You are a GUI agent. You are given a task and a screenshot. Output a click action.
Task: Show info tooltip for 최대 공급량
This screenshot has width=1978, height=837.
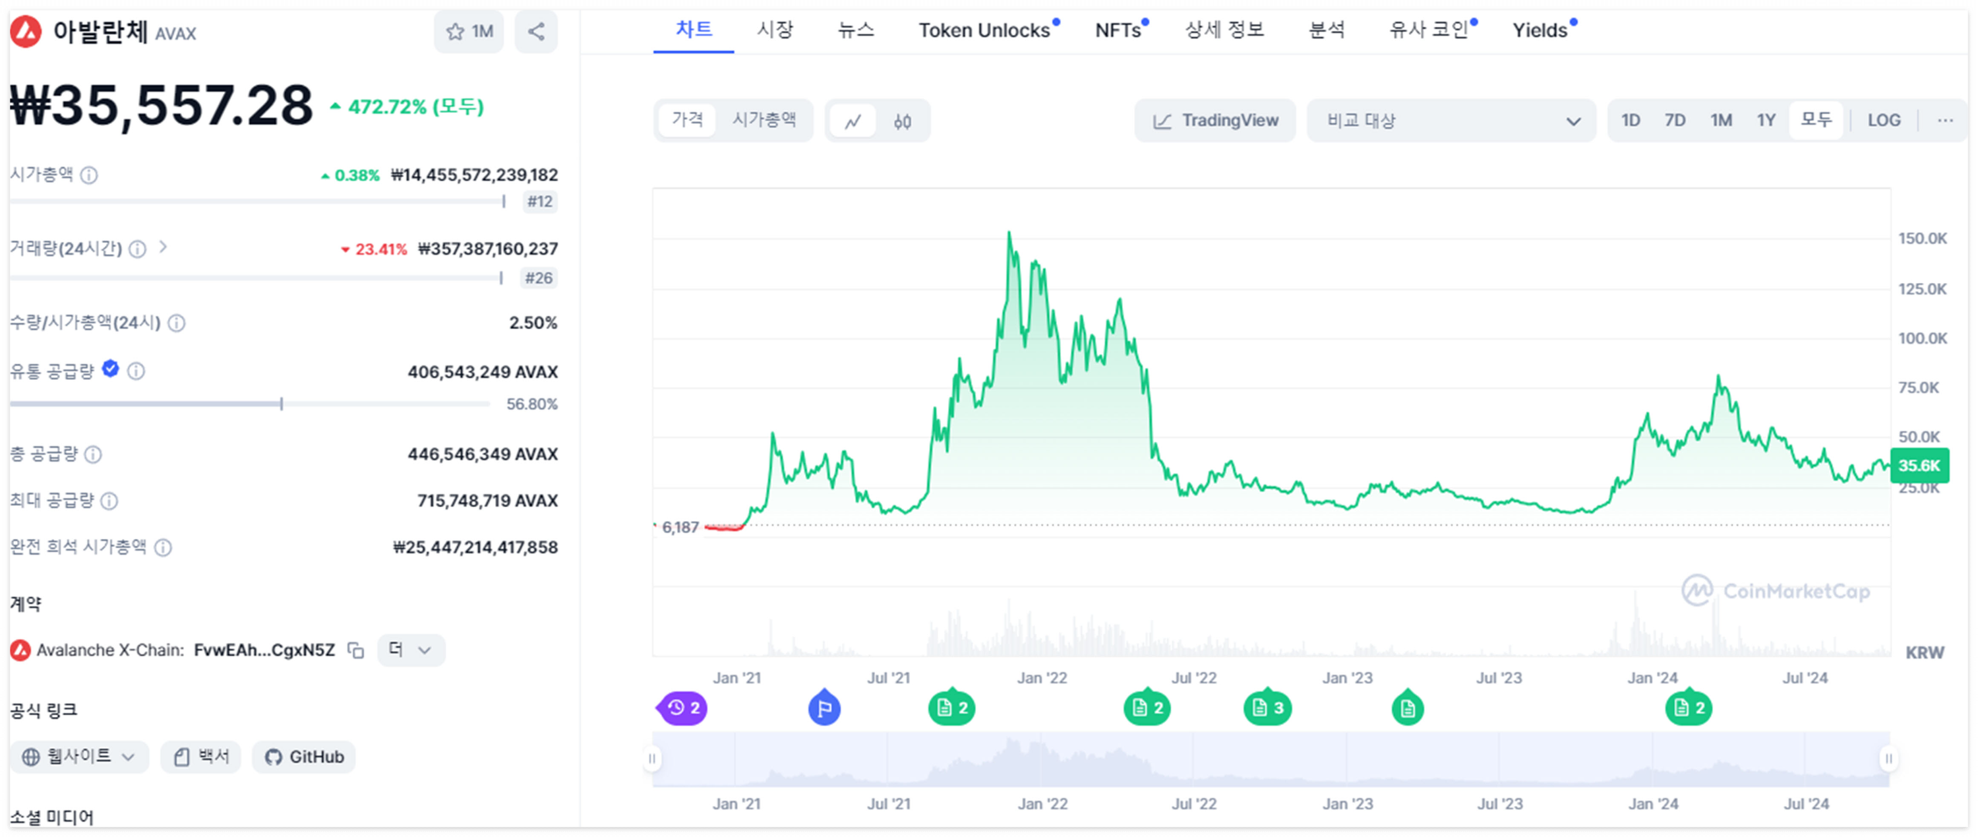(109, 501)
